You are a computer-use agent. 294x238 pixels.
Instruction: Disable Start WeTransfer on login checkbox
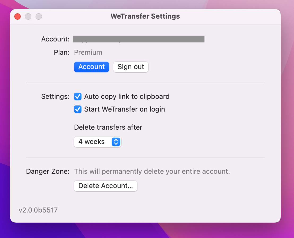point(78,109)
